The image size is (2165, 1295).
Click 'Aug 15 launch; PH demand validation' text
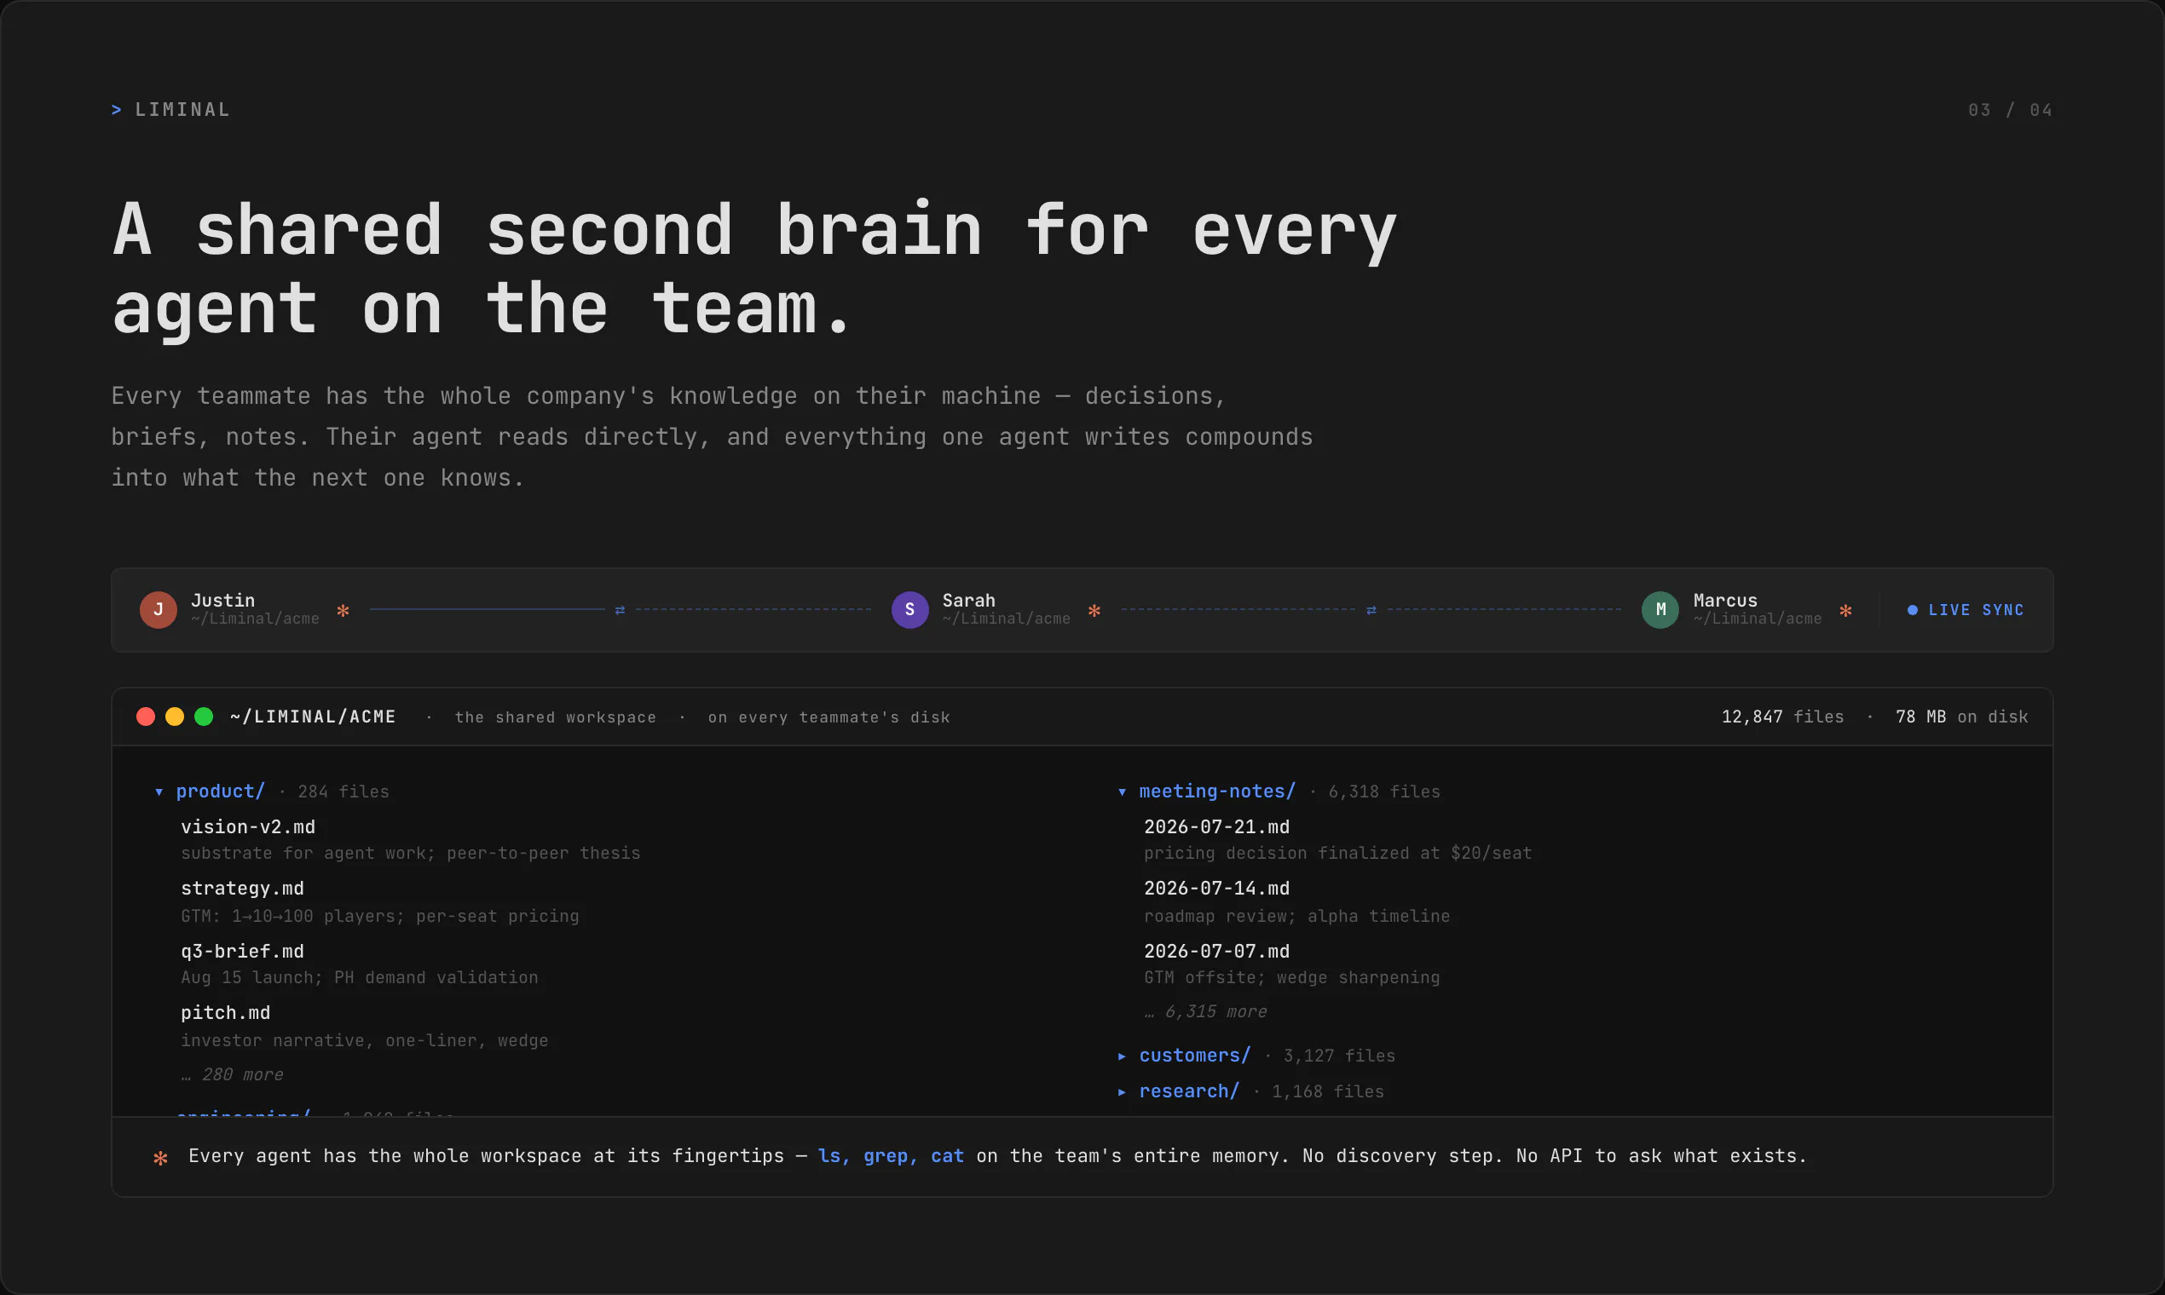tap(360, 977)
